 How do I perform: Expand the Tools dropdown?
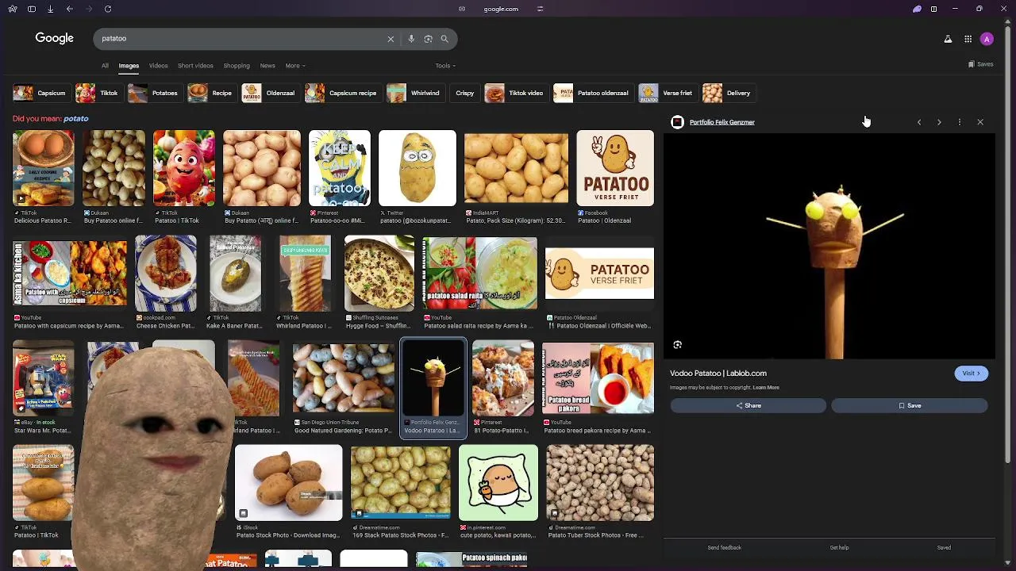pos(445,66)
